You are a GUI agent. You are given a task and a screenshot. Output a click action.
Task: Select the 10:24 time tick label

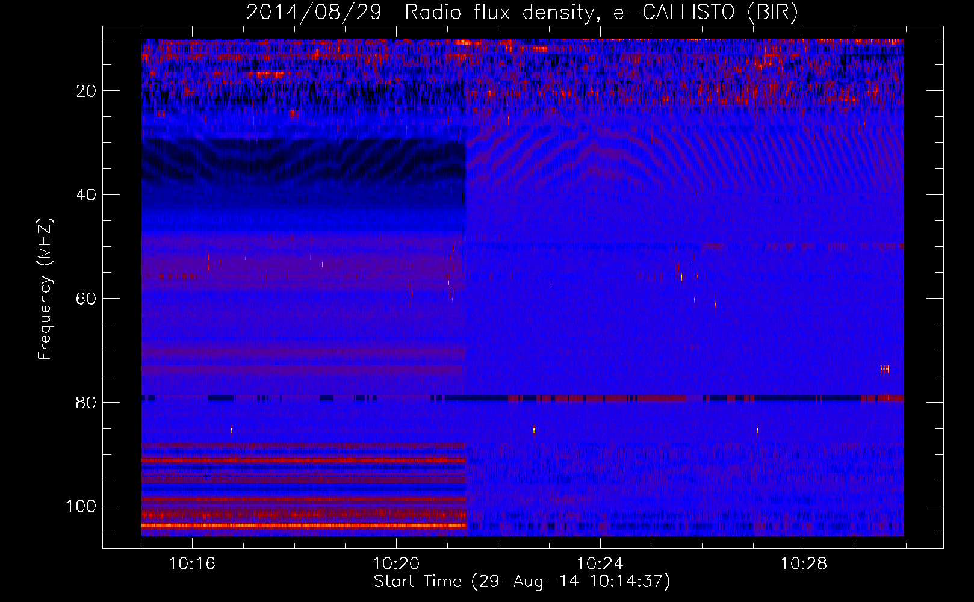point(600,564)
